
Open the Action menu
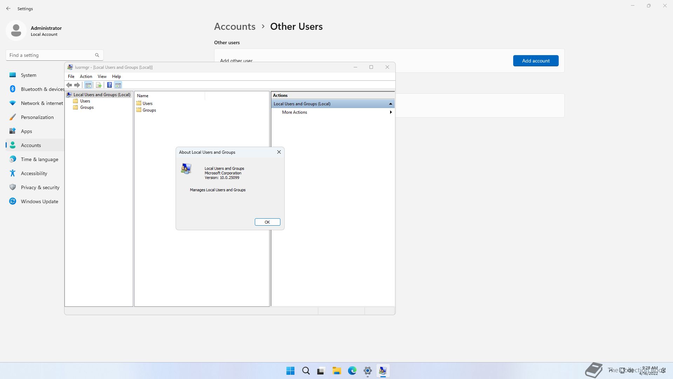[86, 77]
